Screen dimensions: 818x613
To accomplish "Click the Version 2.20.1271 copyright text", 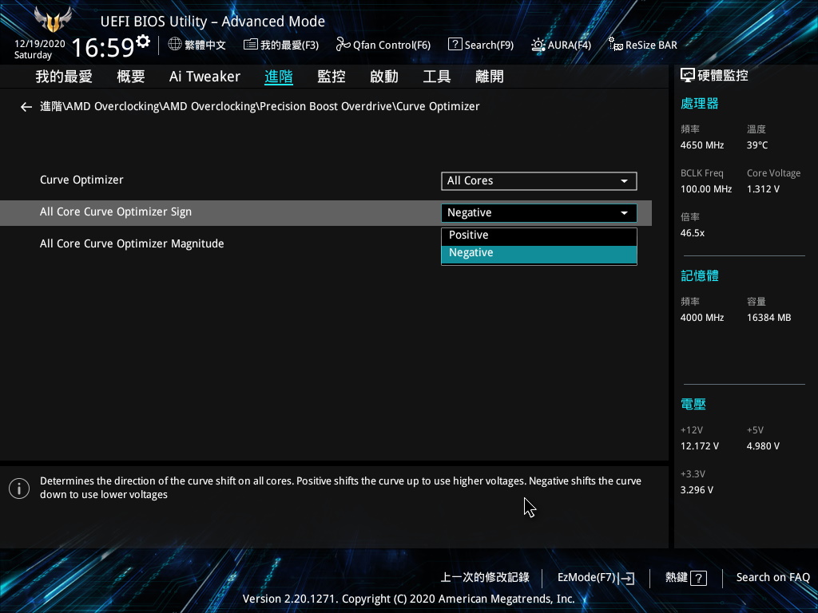I will pos(408,599).
